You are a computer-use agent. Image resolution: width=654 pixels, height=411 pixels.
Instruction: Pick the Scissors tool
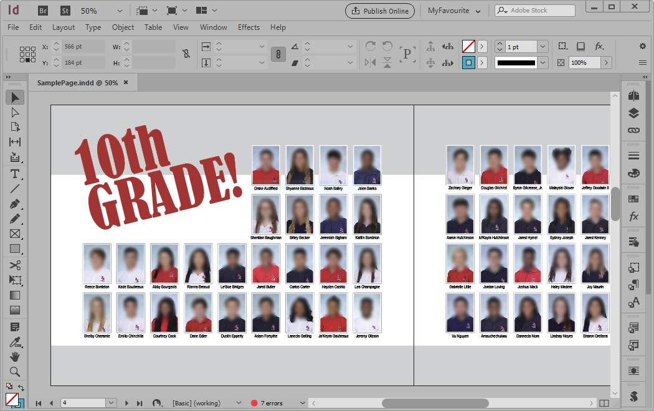pyautogui.click(x=15, y=265)
